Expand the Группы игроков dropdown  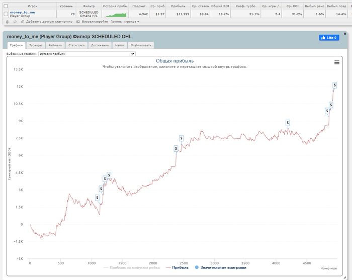pos(125,22)
